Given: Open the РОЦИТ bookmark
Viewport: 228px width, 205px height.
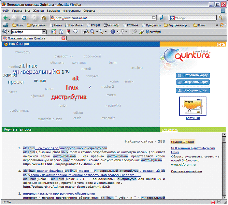Looking at the screenshot, I should point(94,25).
